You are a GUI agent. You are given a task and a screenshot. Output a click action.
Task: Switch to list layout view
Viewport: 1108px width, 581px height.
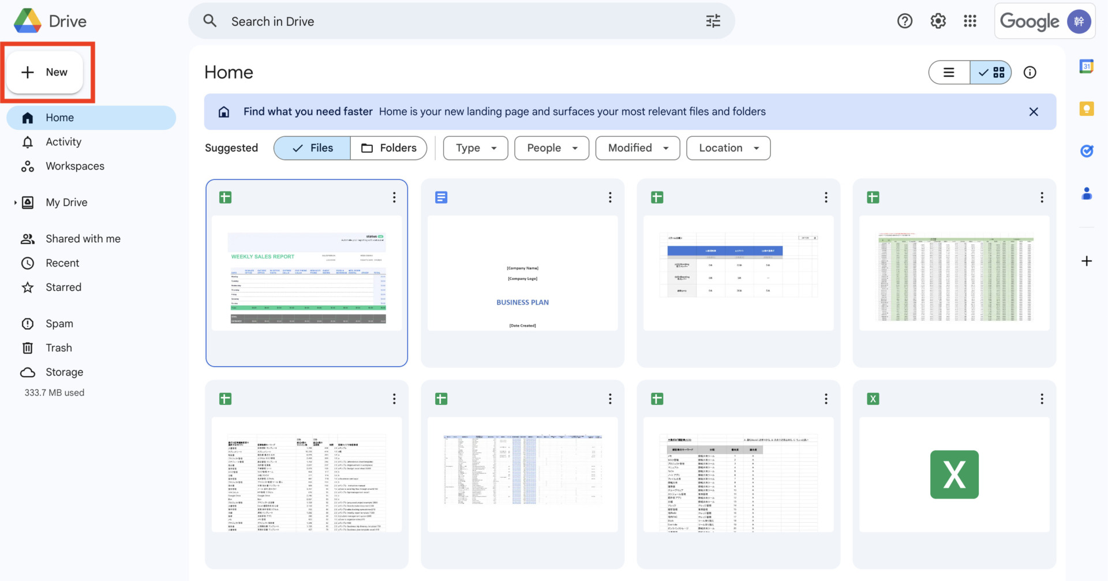click(949, 73)
